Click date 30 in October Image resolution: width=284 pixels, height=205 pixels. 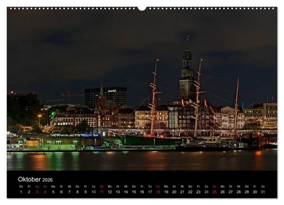pos(255,192)
